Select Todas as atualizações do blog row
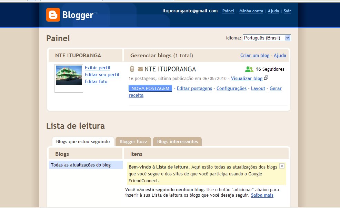 pyautogui.click(x=86, y=165)
